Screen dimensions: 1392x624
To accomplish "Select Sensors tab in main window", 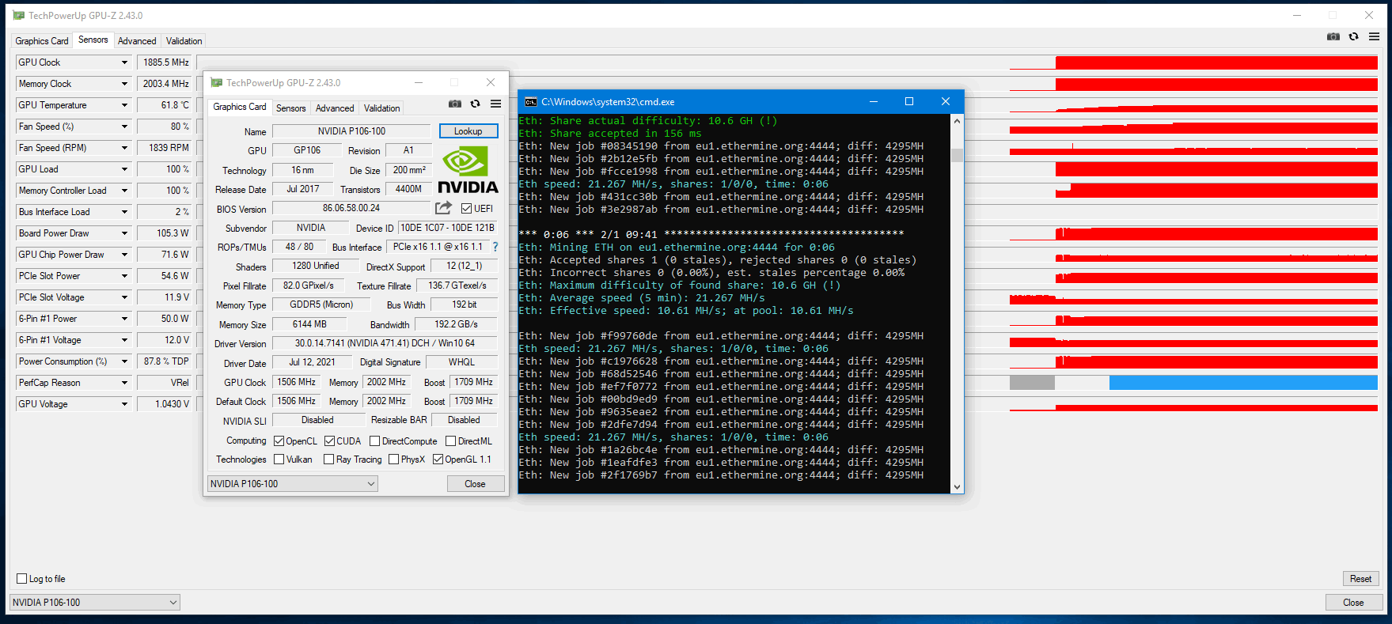I will click(93, 40).
